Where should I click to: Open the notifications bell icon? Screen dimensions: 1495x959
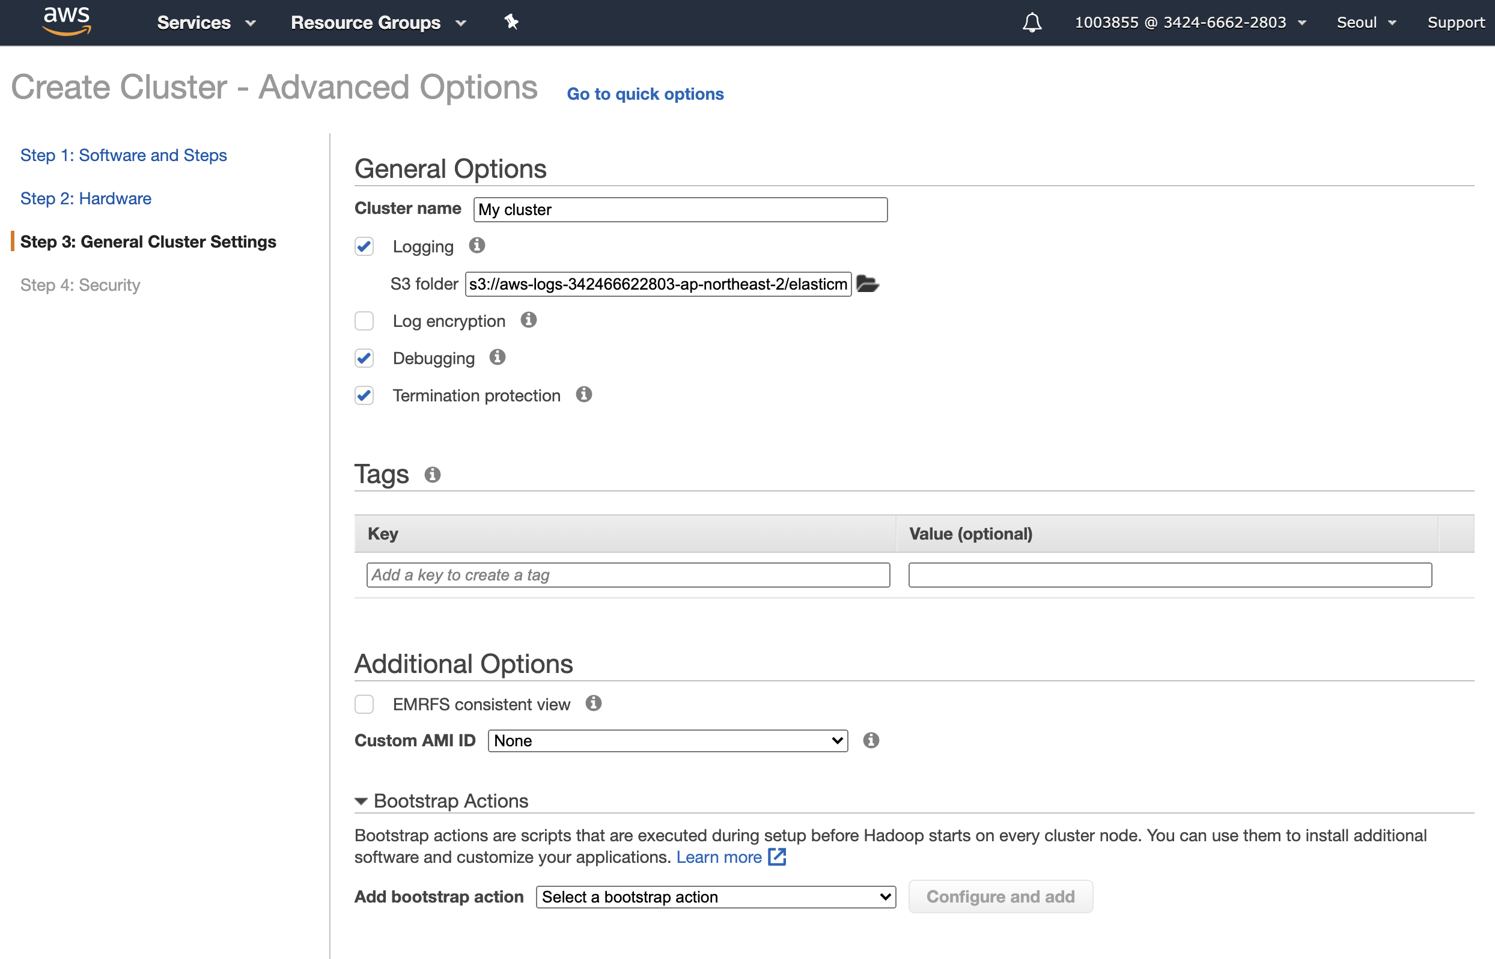[1032, 22]
